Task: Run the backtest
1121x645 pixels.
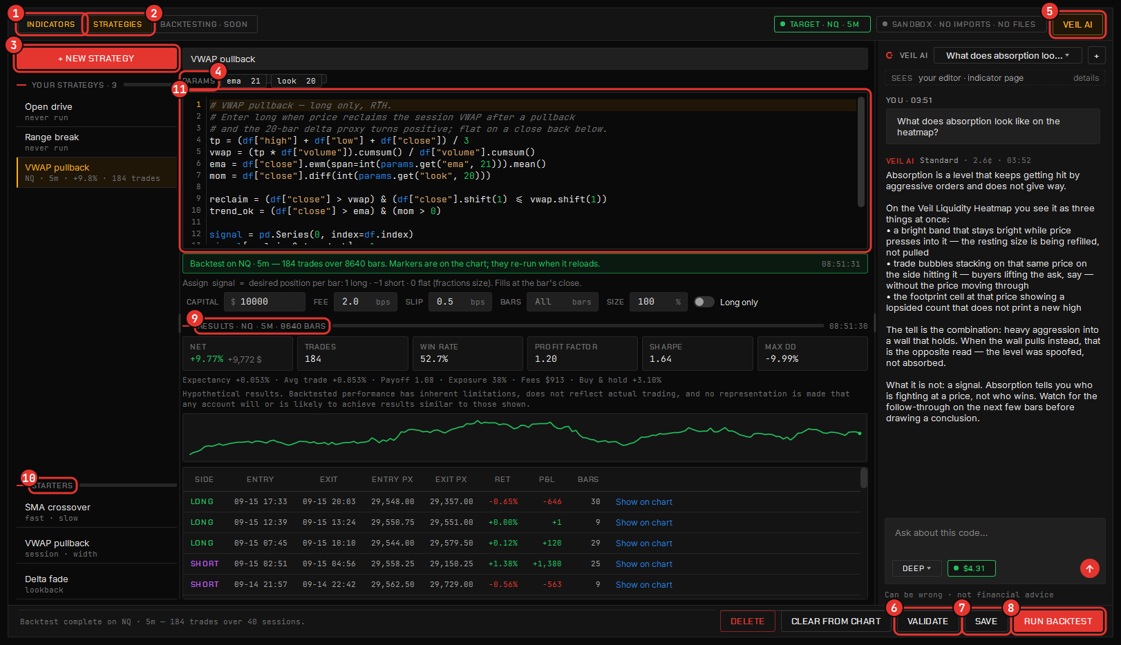Action: click(x=1058, y=622)
